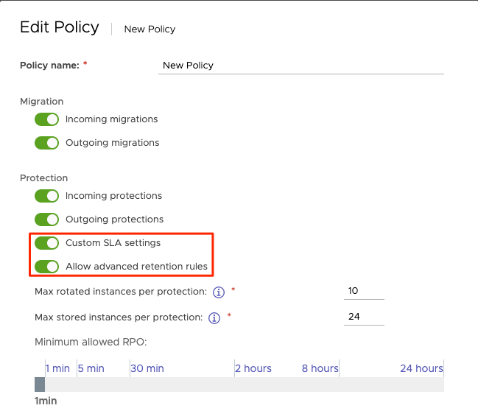Set minimum RPO to 5 min label
Viewport: 478px width, 411px height.
tap(91, 368)
